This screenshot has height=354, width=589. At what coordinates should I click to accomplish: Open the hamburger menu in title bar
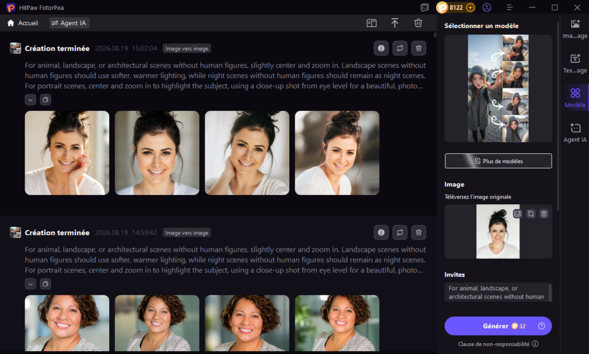[x=510, y=7]
